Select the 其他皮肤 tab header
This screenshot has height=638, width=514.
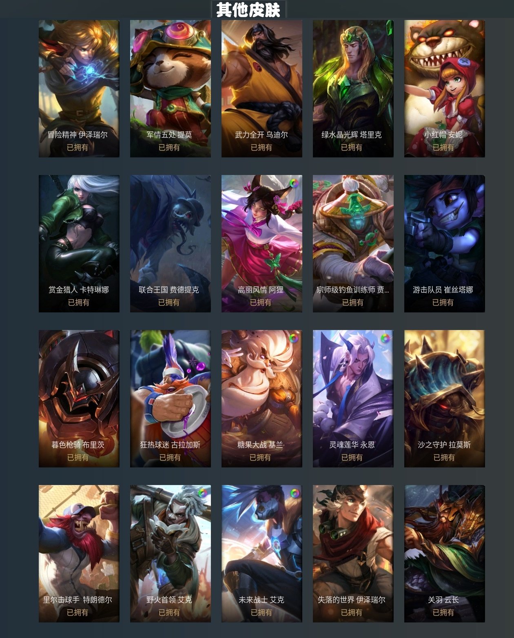(248, 9)
